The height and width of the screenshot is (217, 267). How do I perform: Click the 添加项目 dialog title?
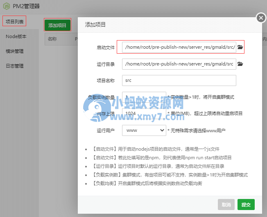coord(95,25)
